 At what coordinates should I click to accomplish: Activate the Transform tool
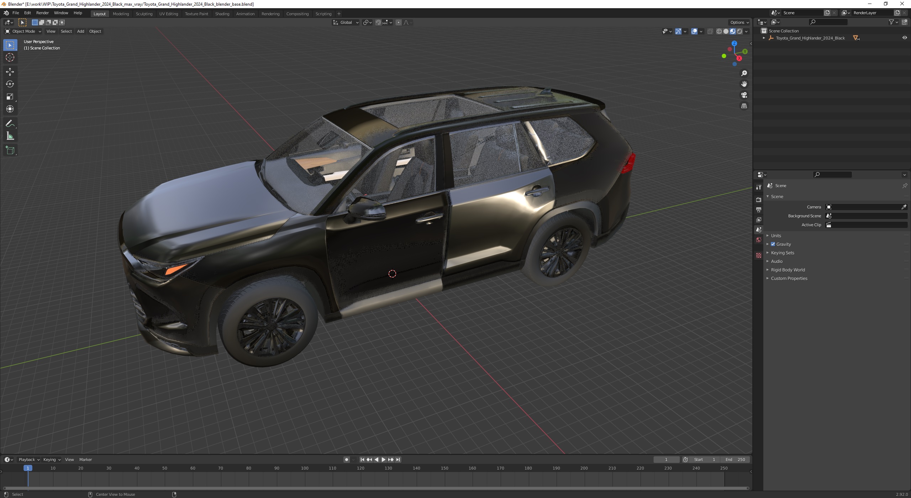point(10,109)
